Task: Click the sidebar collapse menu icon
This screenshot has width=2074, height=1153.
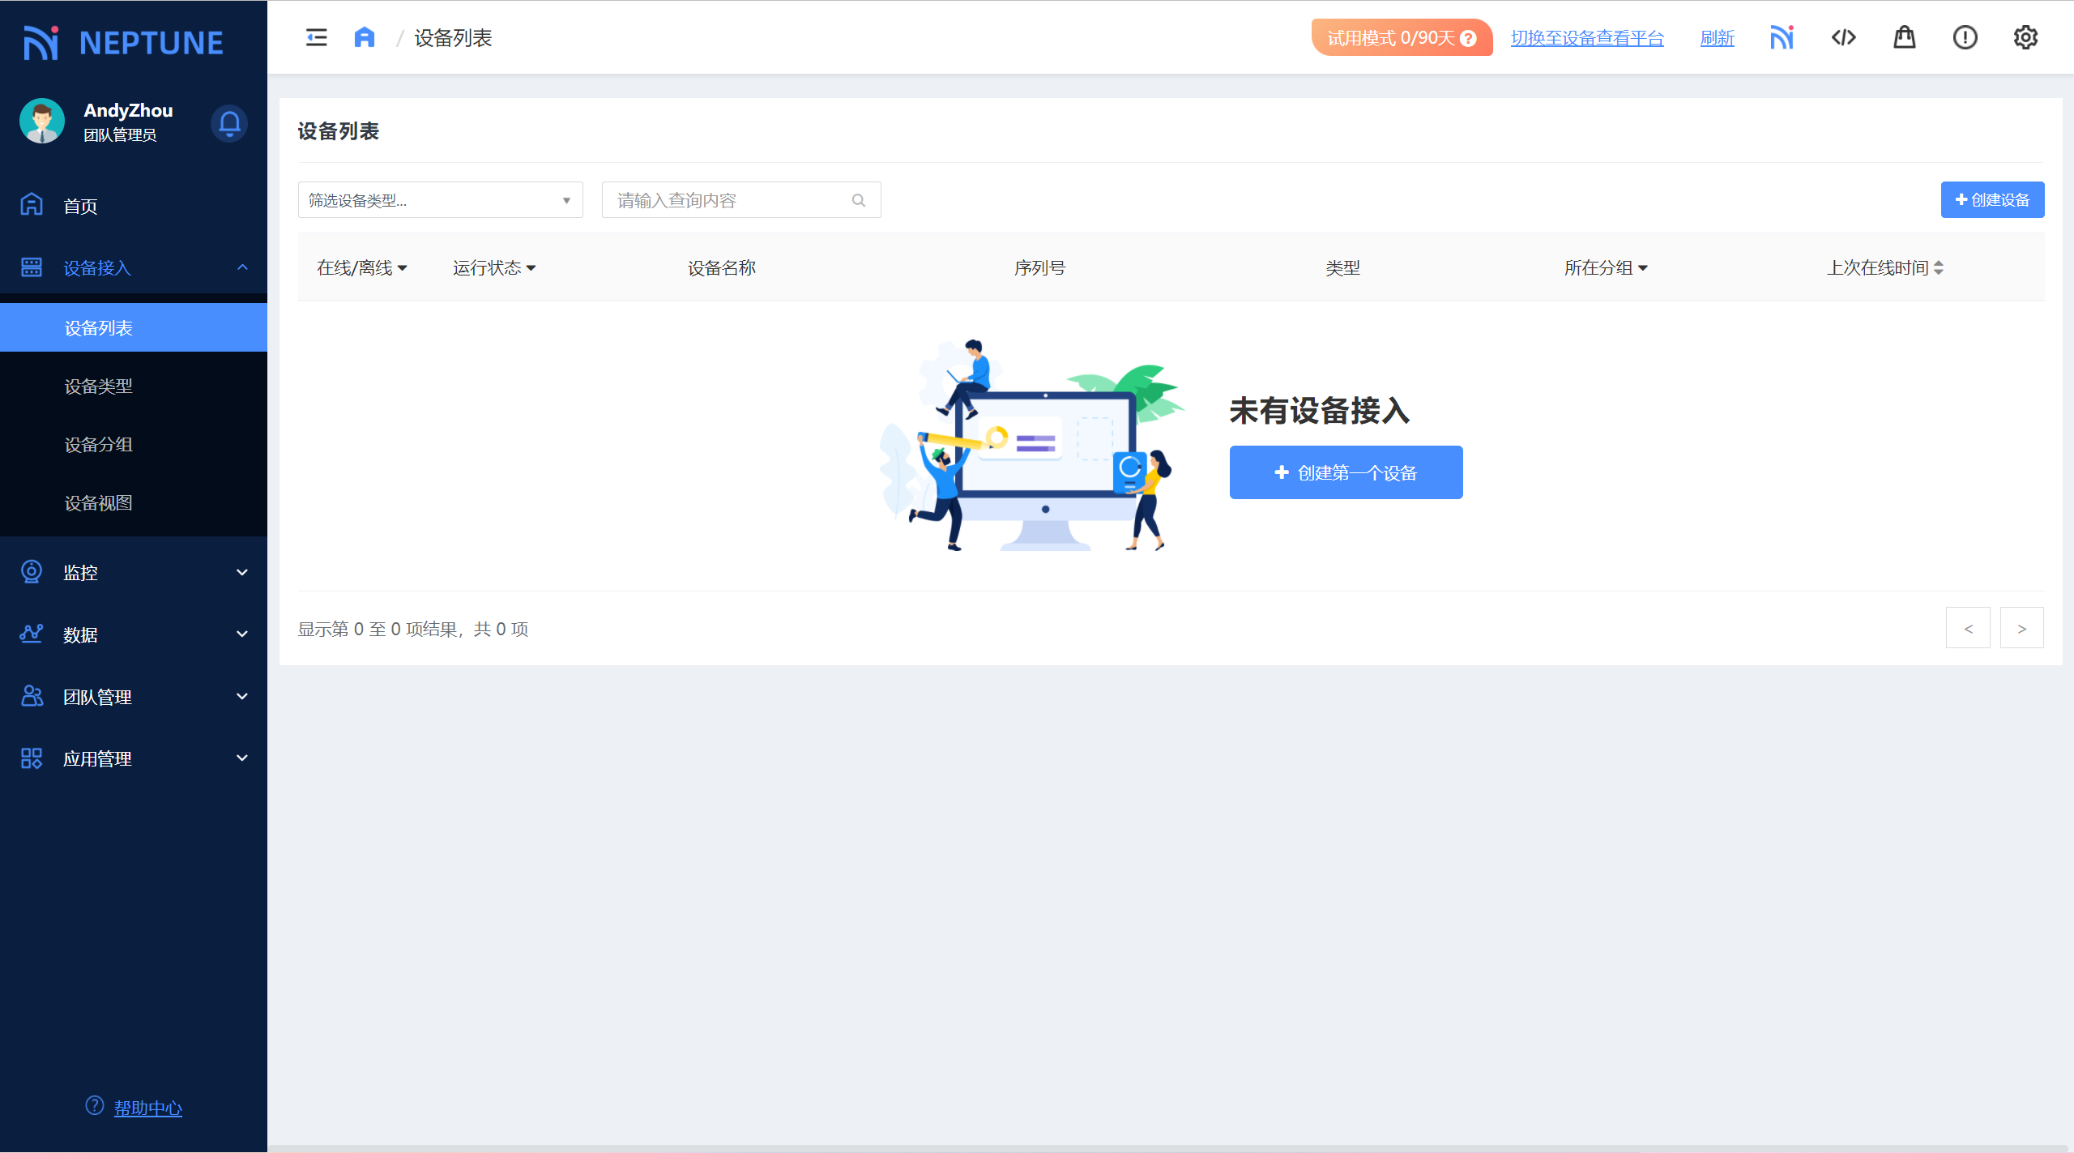Action: coord(316,37)
